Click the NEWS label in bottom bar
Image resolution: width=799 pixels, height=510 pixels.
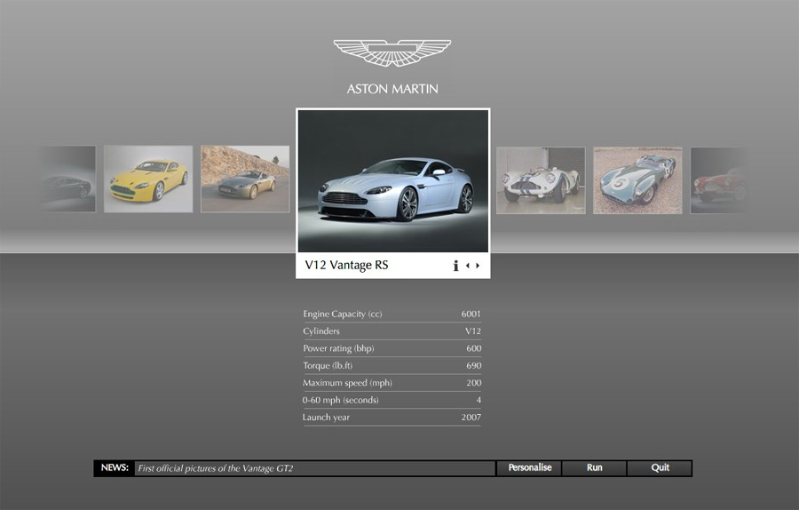click(115, 468)
